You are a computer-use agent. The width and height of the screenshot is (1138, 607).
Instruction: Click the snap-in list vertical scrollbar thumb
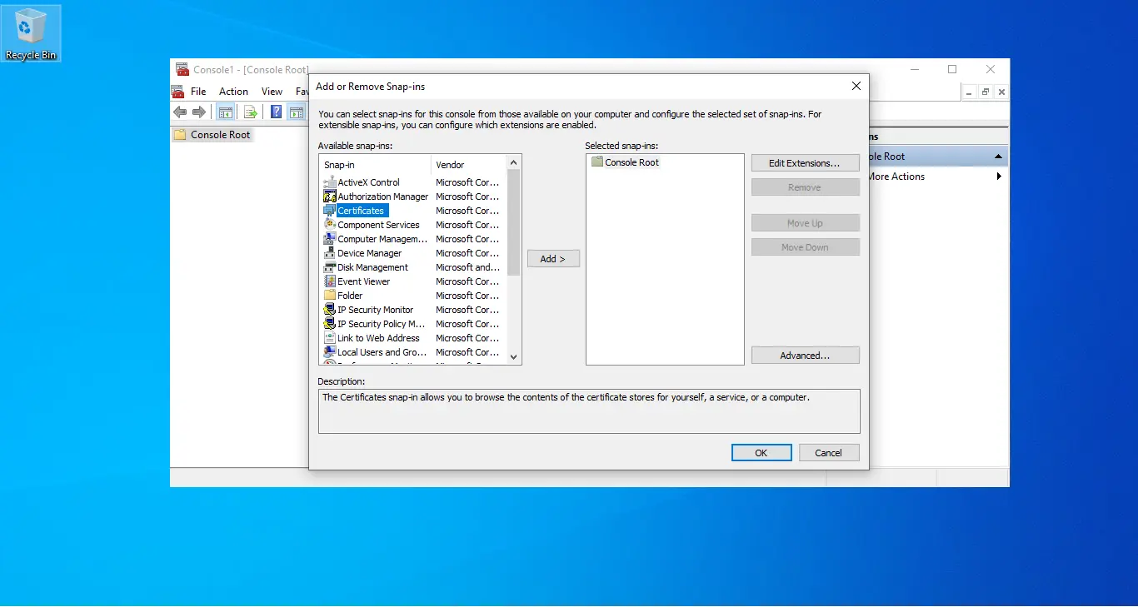tap(514, 222)
